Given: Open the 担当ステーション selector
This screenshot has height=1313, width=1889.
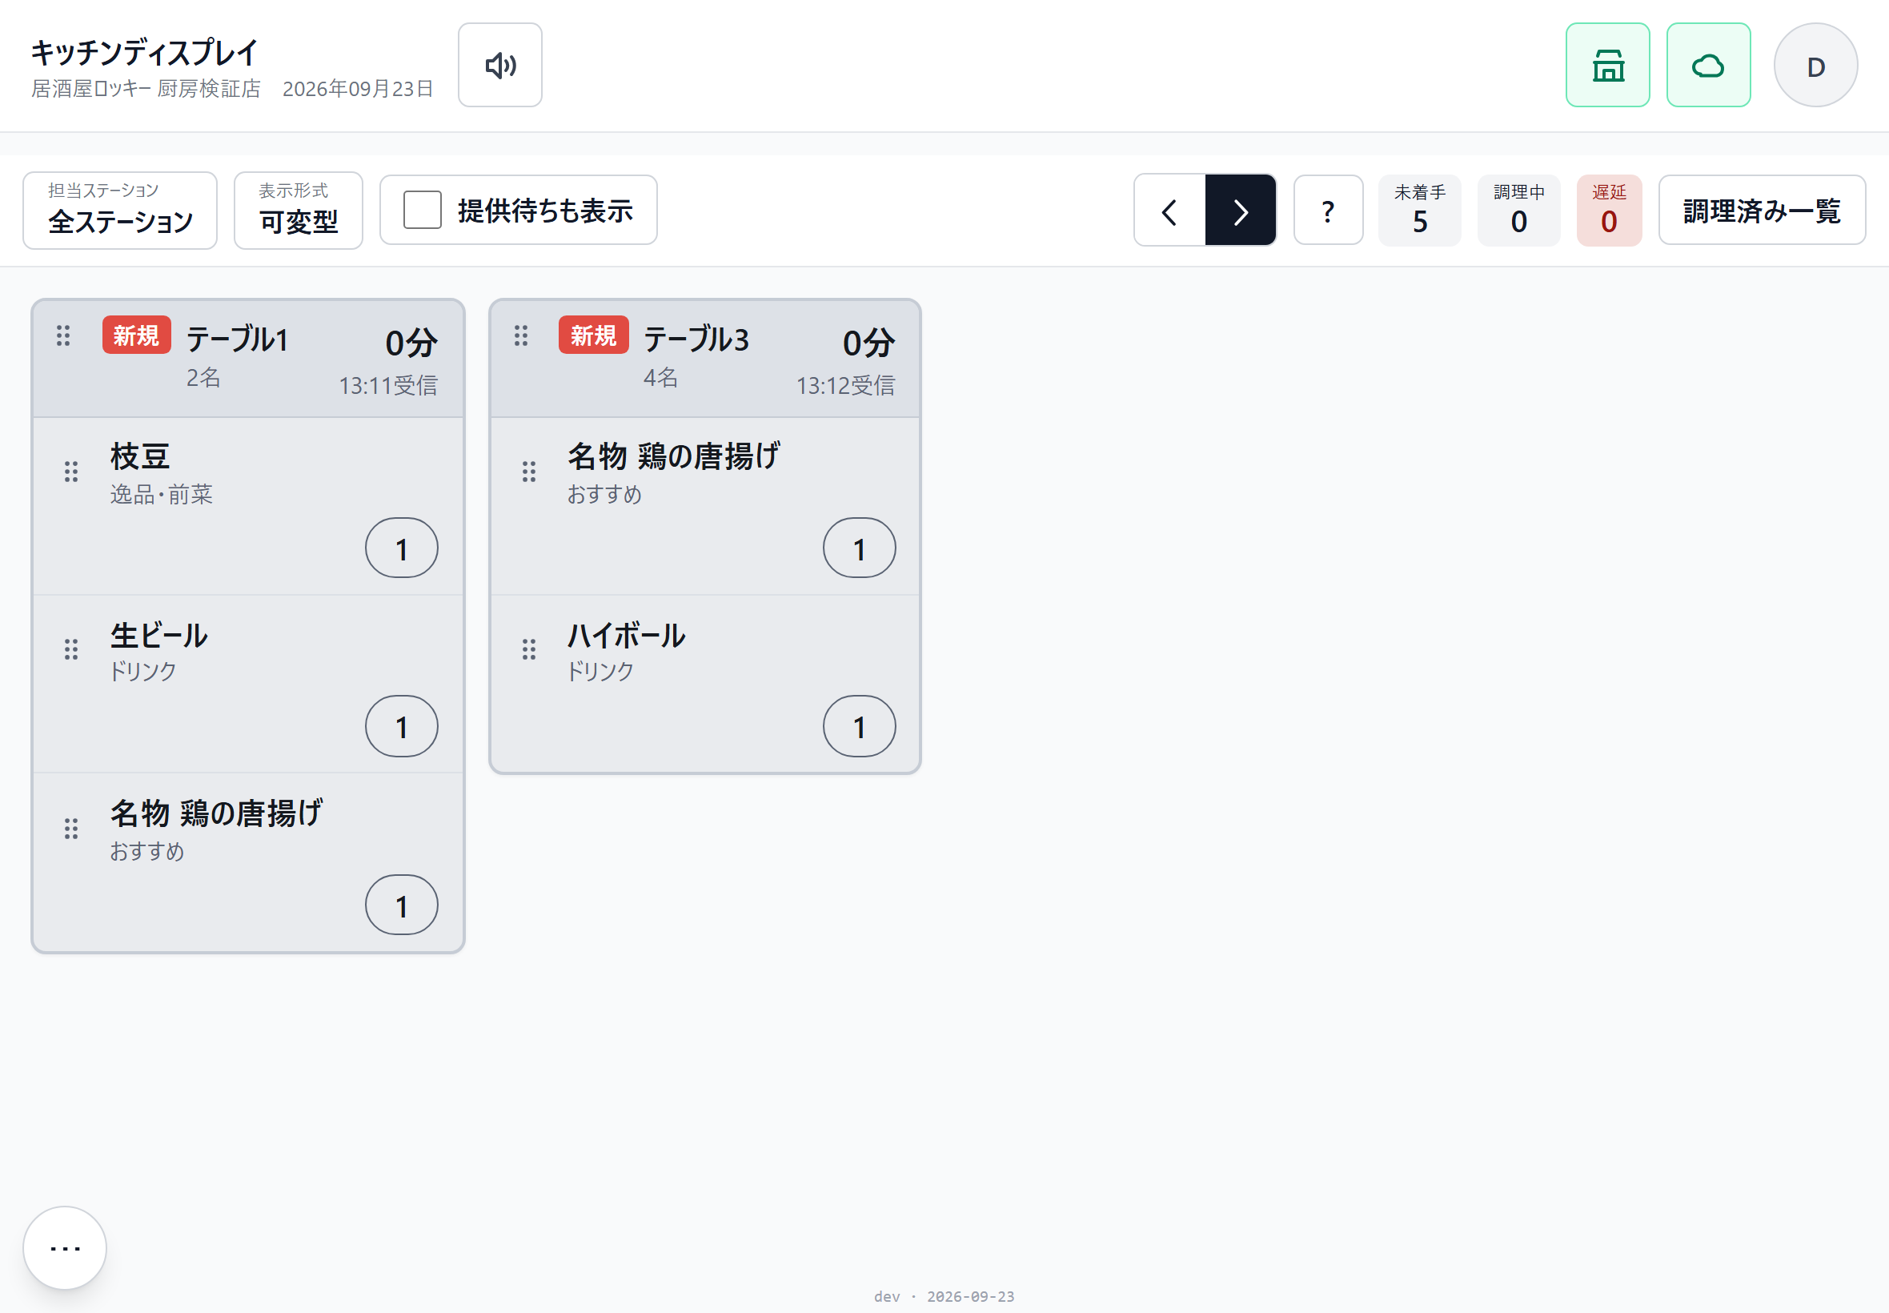Looking at the screenshot, I should 120,210.
